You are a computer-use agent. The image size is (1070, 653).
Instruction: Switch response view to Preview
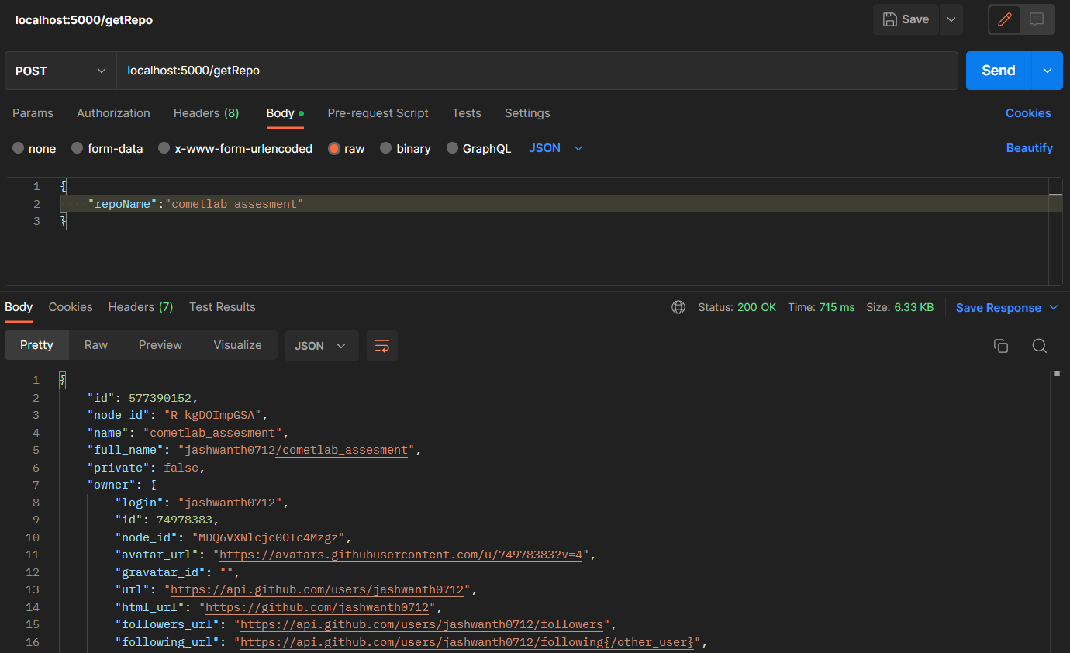[x=160, y=345]
